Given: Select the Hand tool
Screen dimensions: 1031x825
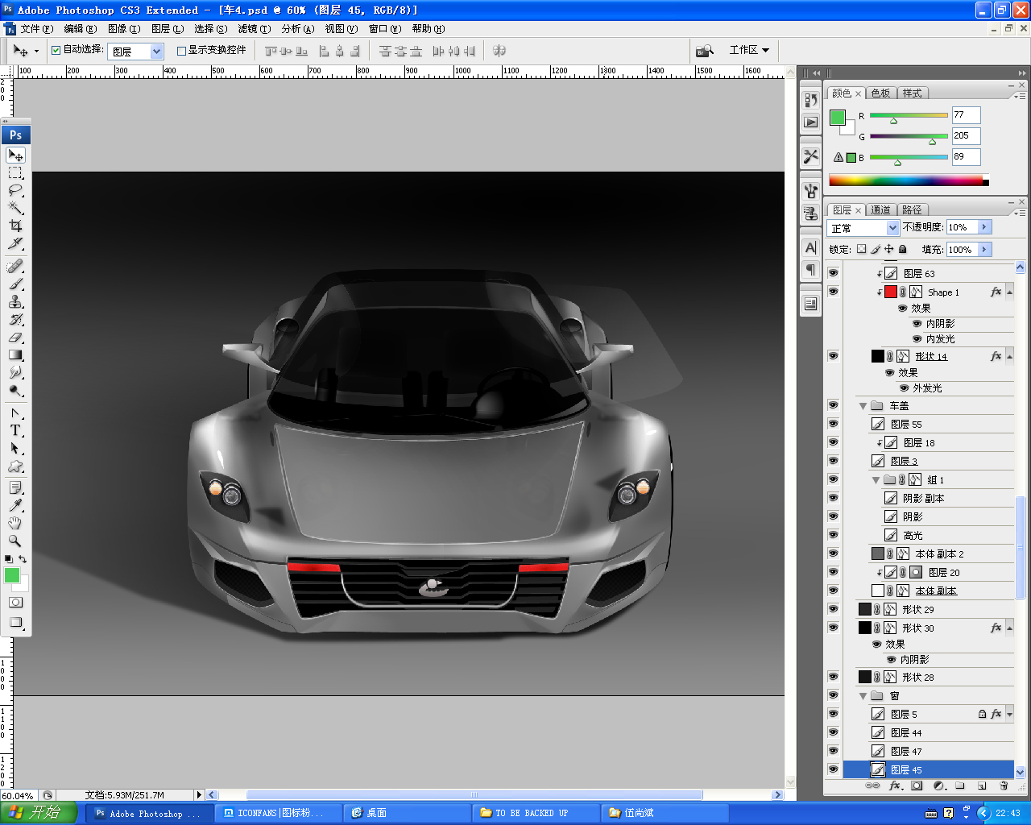Looking at the screenshot, I should [16, 524].
